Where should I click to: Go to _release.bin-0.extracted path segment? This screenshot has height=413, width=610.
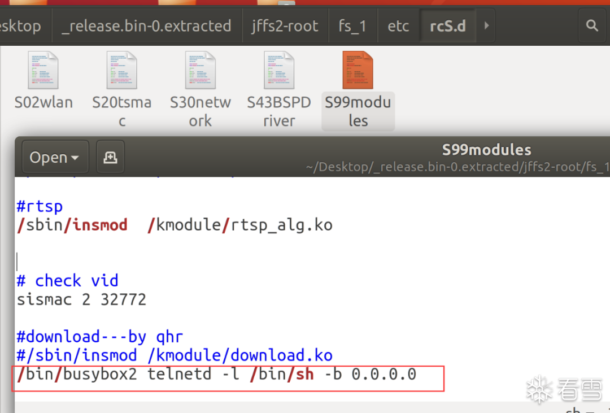tap(147, 25)
